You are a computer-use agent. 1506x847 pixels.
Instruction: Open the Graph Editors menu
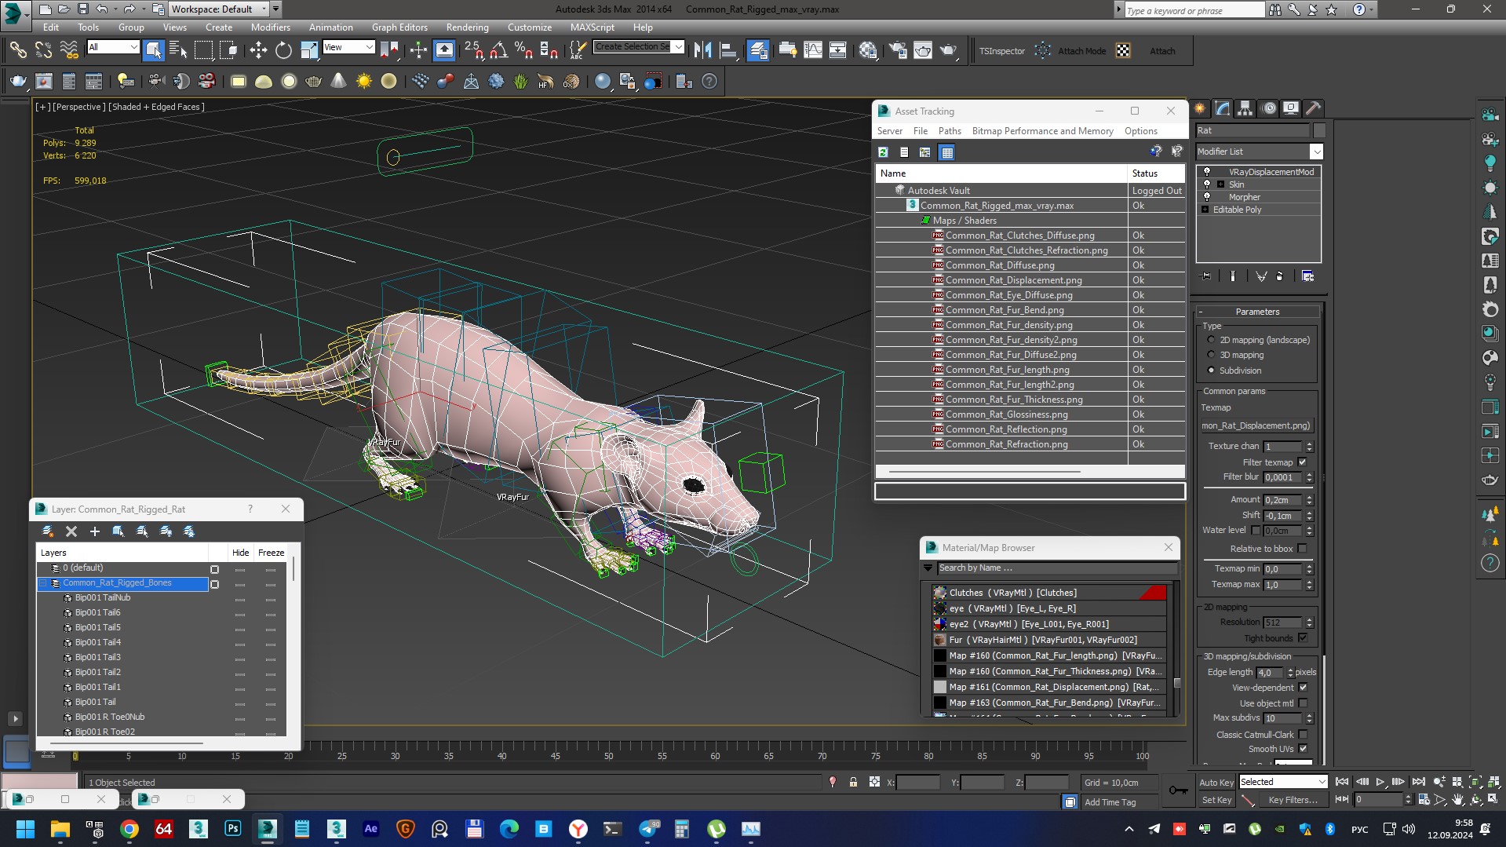(x=399, y=27)
